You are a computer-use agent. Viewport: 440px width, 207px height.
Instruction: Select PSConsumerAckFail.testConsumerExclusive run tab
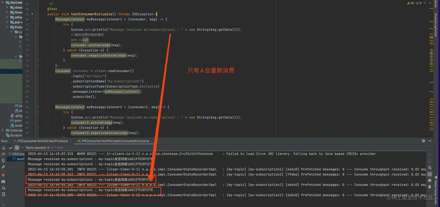[x=113, y=141]
